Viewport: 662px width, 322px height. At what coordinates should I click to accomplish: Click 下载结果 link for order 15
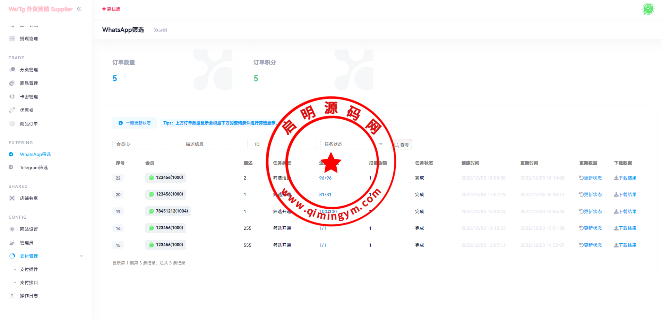[625, 245]
